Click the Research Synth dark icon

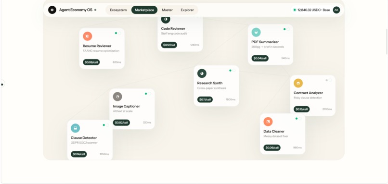(202, 74)
